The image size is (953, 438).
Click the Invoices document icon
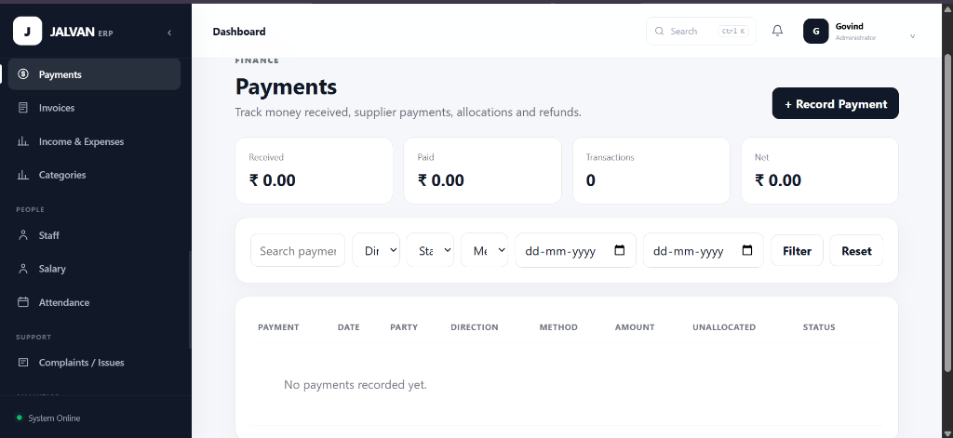coord(23,108)
